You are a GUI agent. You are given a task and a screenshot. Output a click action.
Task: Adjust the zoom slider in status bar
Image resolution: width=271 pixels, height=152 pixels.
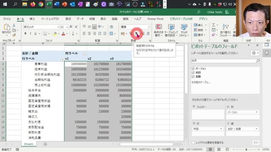point(246,149)
